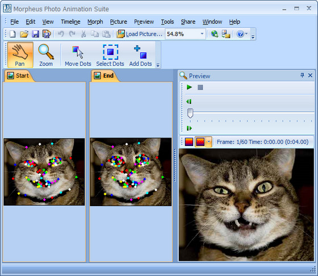Close the Preview panel
The height and width of the screenshot is (276, 318).
coord(310,76)
